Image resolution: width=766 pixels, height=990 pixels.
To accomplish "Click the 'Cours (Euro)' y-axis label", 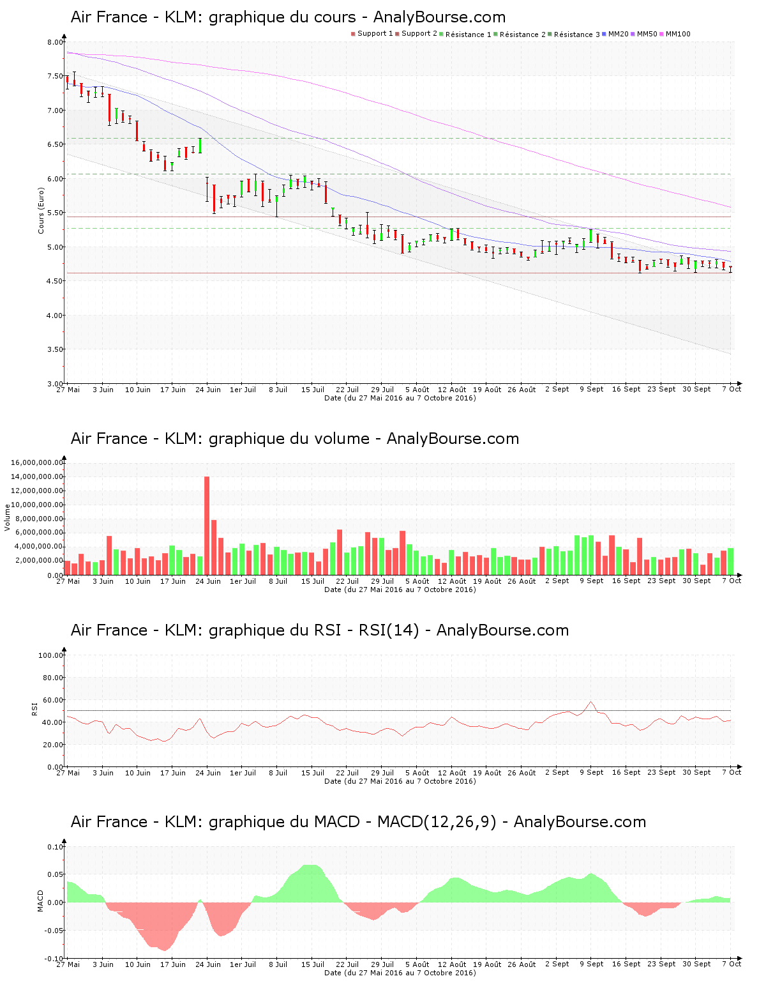I will 41,211.
